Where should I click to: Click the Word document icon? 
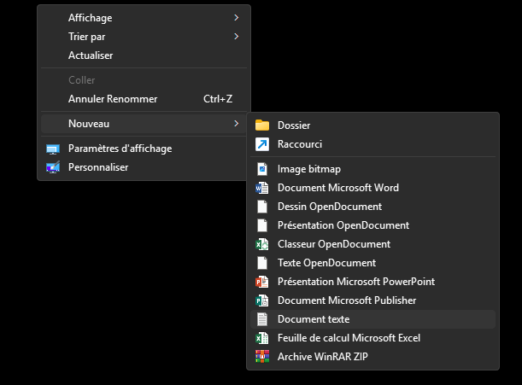pyautogui.click(x=262, y=188)
